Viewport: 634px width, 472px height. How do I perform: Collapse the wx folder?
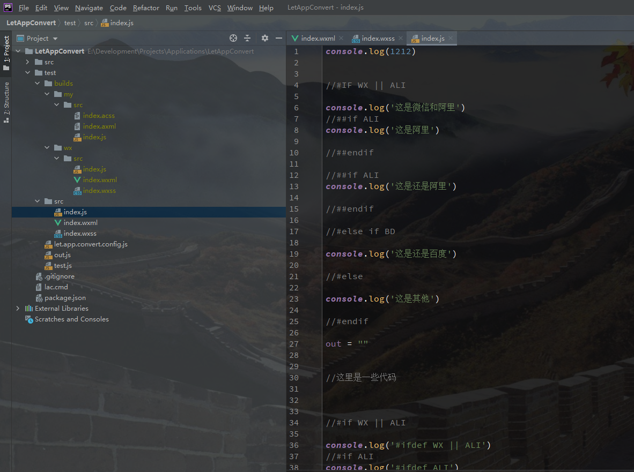click(47, 148)
